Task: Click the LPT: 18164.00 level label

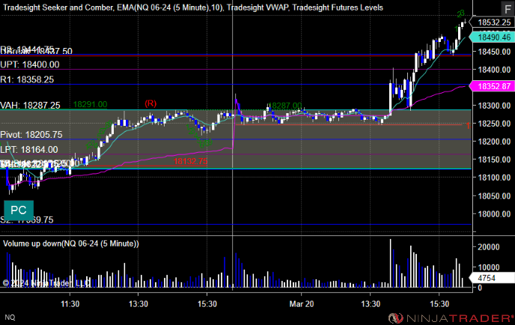Action: (29, 150)
